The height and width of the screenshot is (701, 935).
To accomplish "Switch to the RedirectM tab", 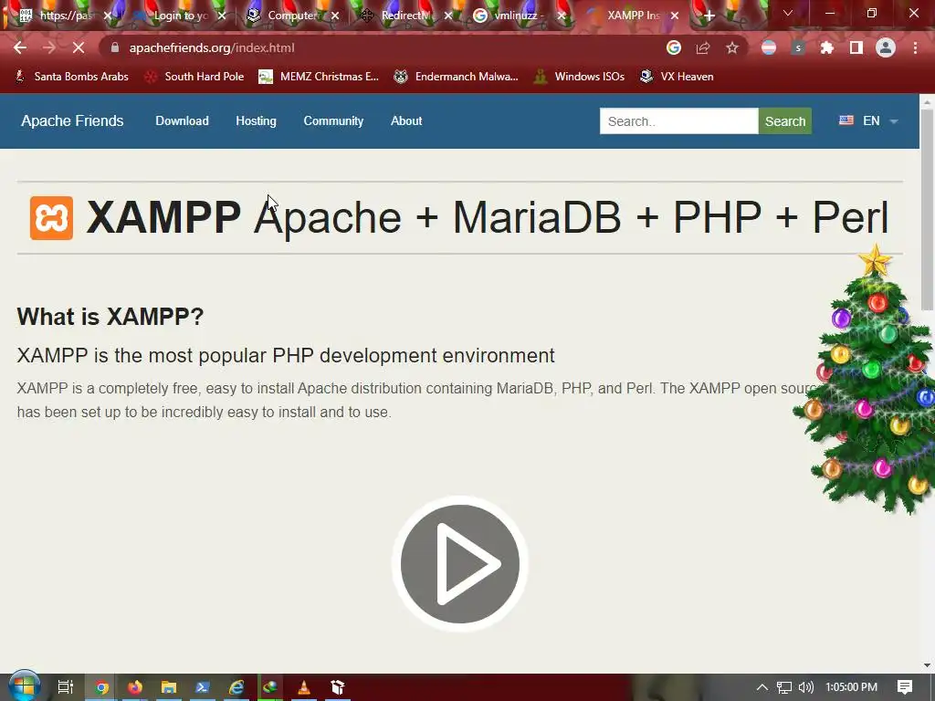I will coord(405,16).
